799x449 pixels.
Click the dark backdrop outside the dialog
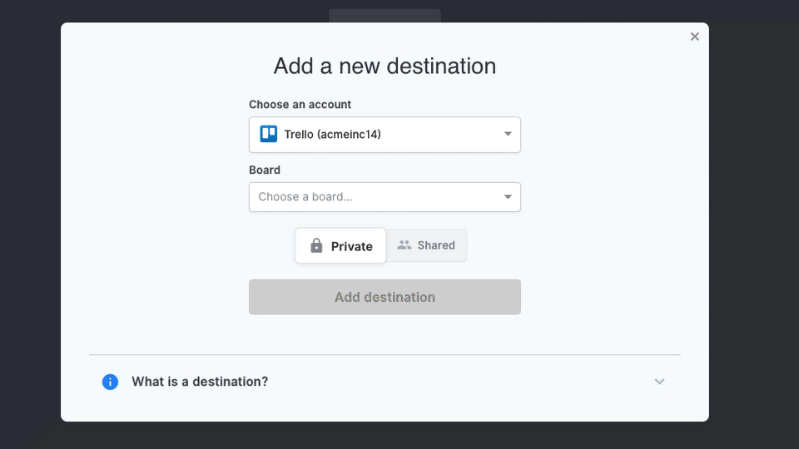30,224
